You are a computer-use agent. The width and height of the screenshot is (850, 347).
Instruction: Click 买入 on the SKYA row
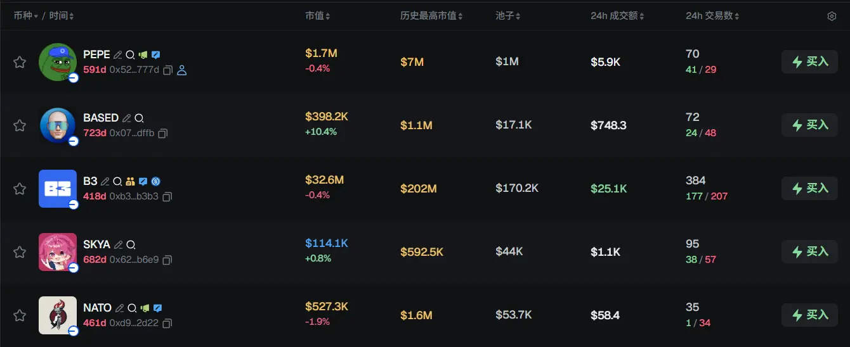(x=809, y=252)
